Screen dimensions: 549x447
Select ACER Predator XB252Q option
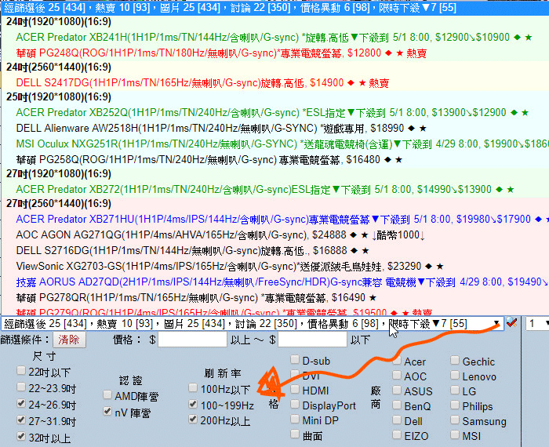coord(274,112)
